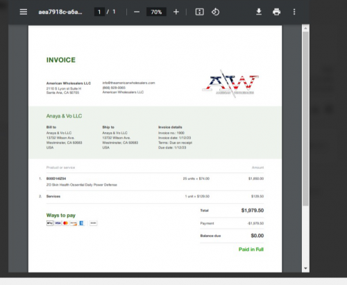Click the fit to page icon
The width and height of the screenshot is (347, 285).
click(x=199, y=12)
